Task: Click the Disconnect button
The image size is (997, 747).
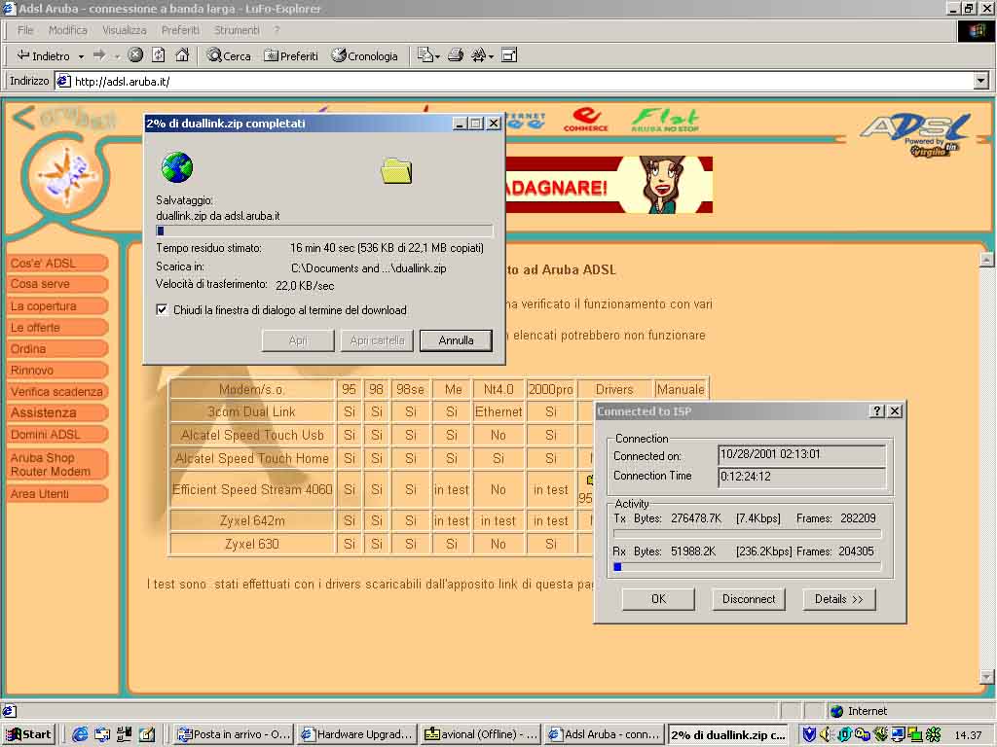Action: tap(749, 599)
